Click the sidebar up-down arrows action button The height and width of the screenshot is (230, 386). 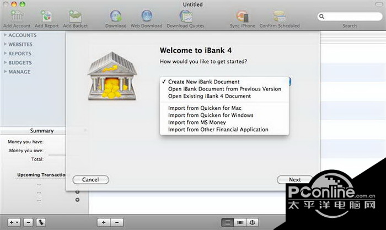41,222
